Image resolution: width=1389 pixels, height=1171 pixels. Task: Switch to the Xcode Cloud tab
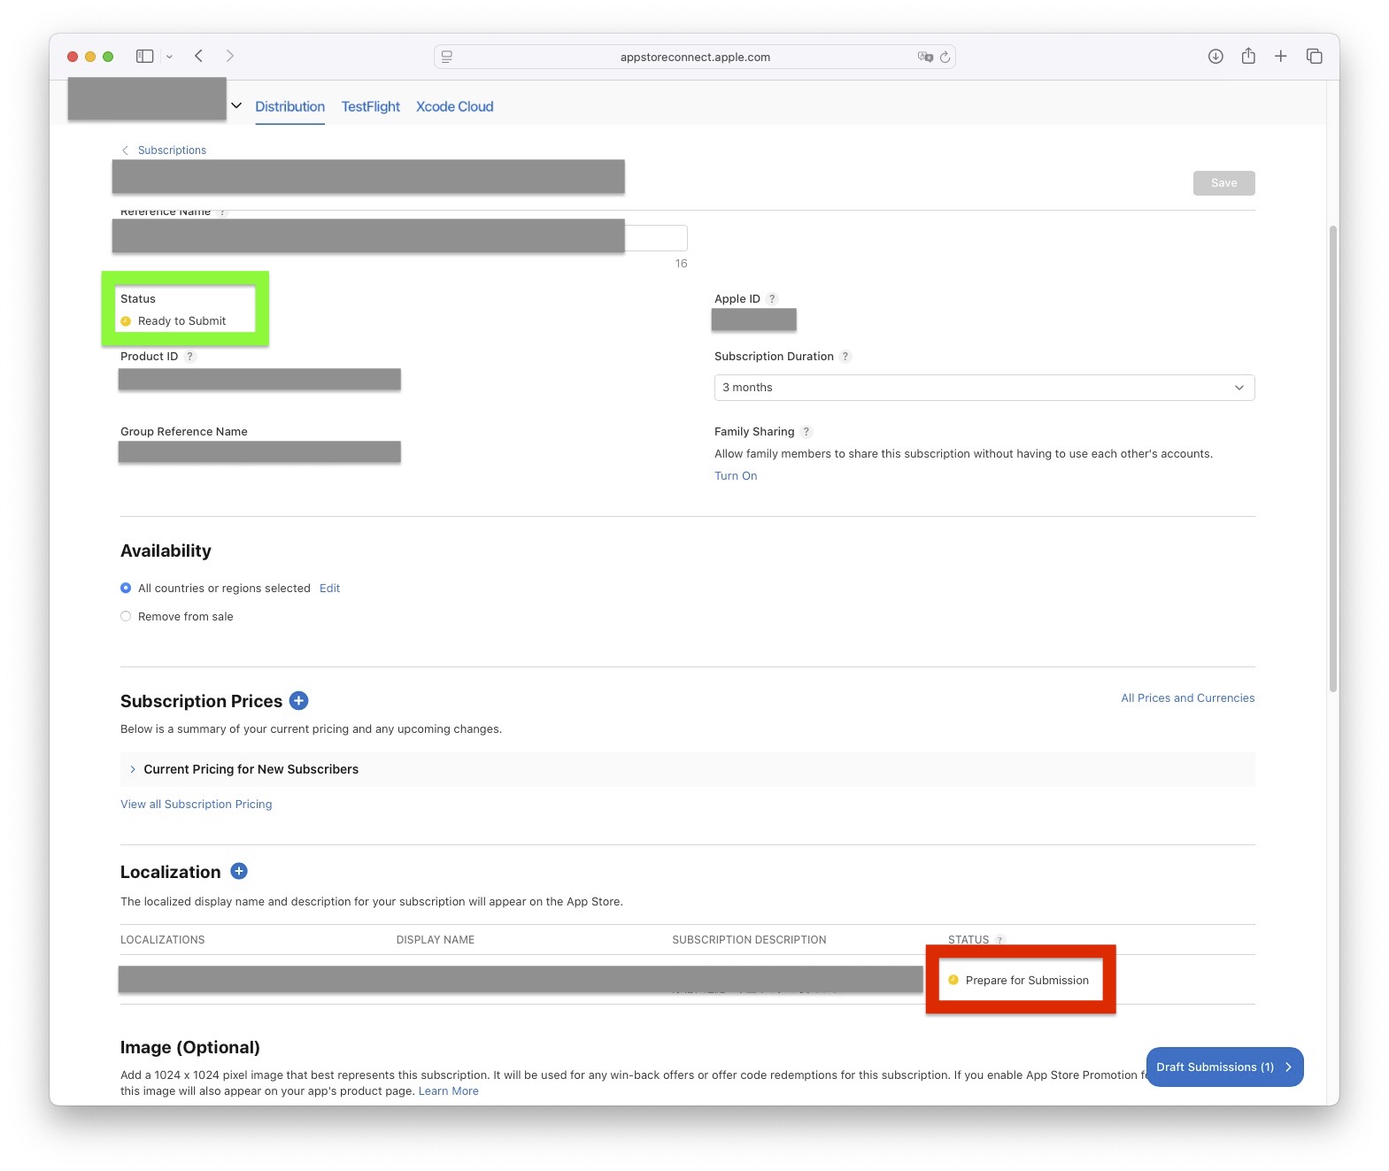(x=454, y=107)
